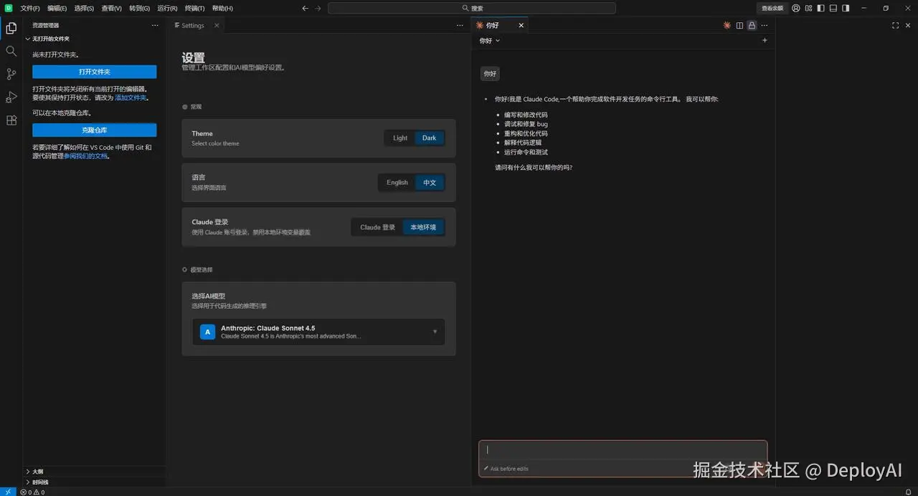Screen dimensions: 918x496
Task: Start a new chat with the plus icon
Action: [765, 41]
